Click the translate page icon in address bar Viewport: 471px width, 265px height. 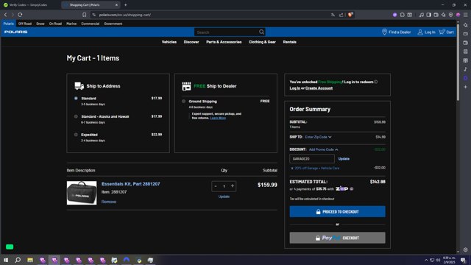pos(333,15)
